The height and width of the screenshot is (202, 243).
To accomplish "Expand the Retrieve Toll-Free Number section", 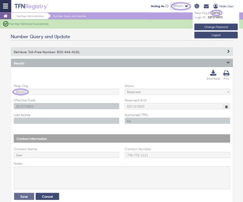I will pyautogui.click(x=122, y=51).
